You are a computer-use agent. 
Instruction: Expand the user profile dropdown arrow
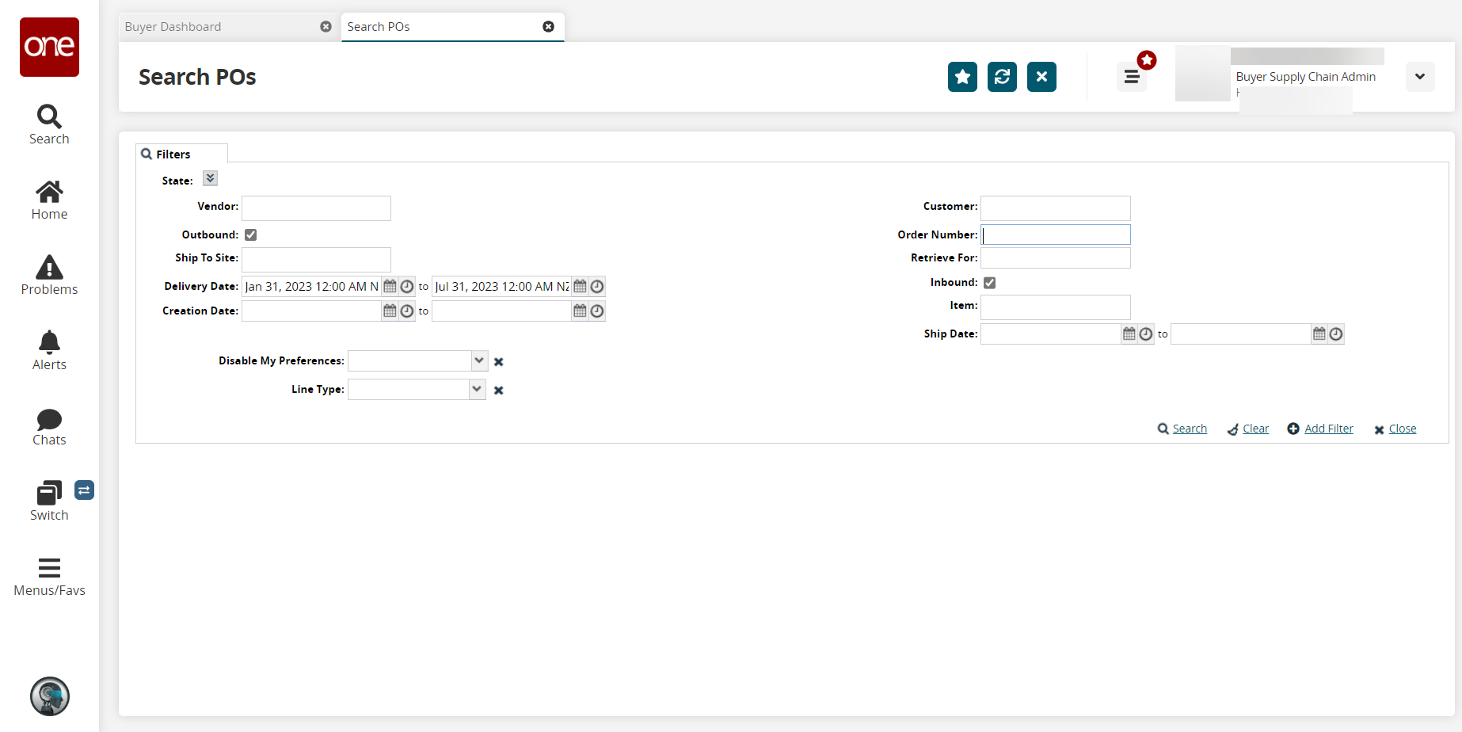coord(1419,77)
